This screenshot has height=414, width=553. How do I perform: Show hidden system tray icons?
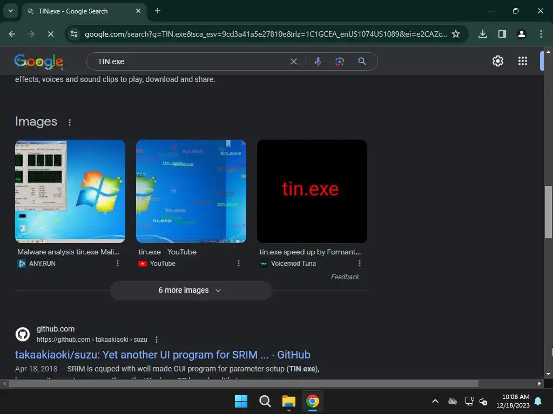point(435,401)
